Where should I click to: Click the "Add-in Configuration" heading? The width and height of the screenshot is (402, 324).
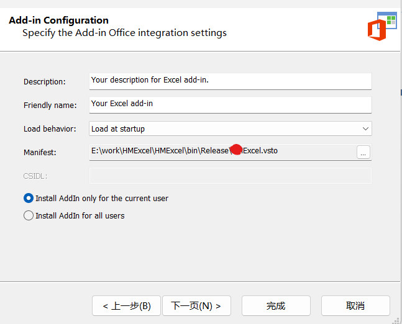click(x=58, y=20)
